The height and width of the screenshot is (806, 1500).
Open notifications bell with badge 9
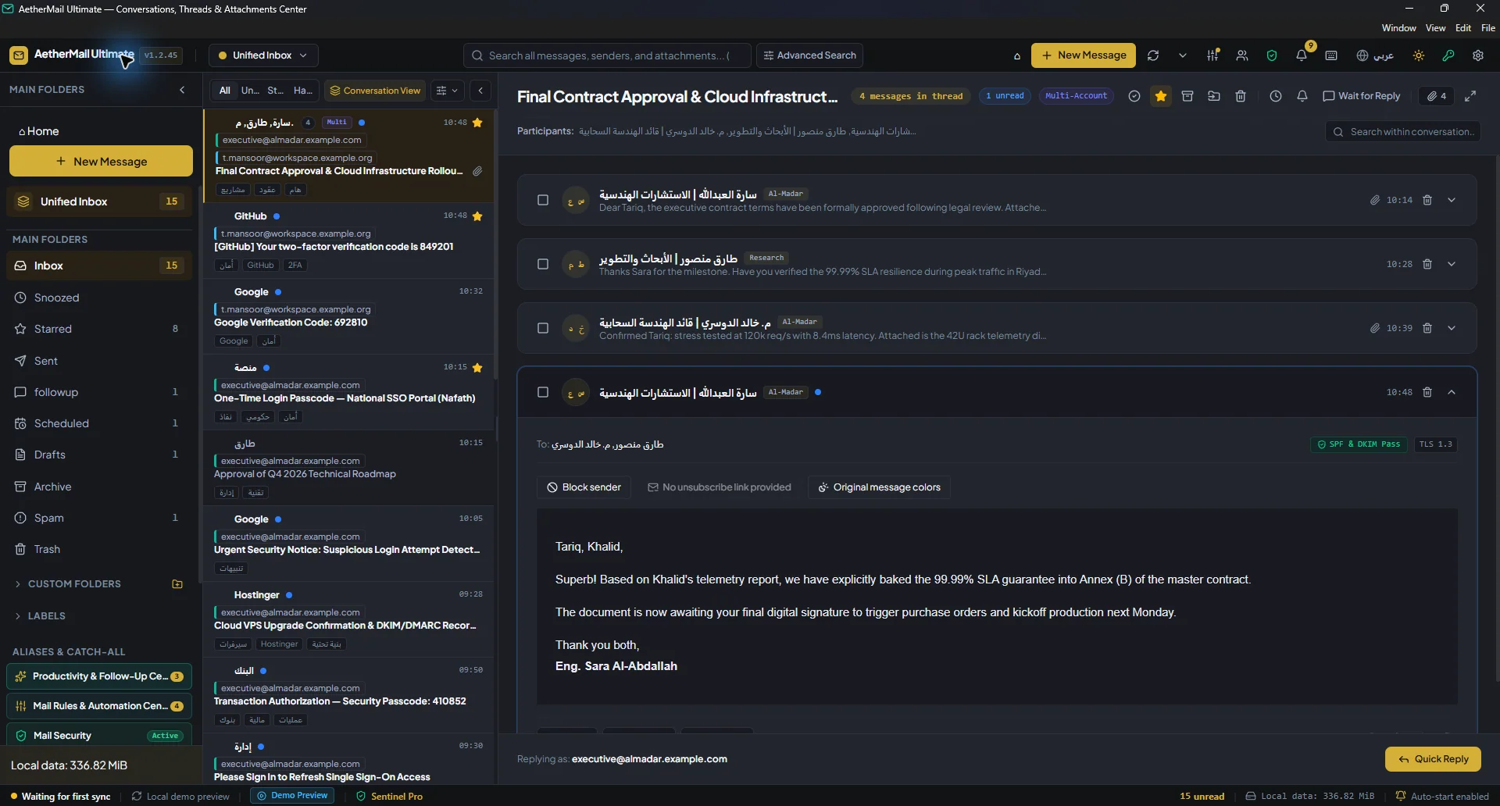coord(1302,55)
